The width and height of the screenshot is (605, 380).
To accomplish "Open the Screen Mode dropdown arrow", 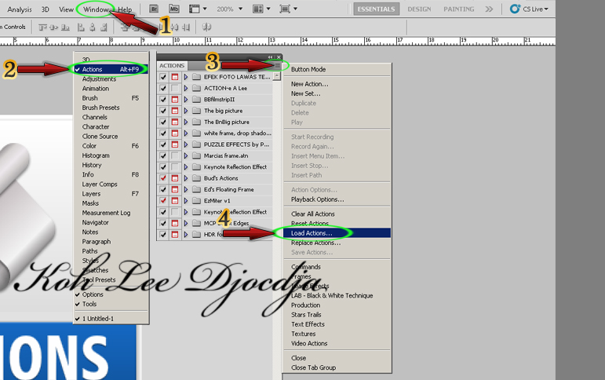I will click(x=296, y=9).
